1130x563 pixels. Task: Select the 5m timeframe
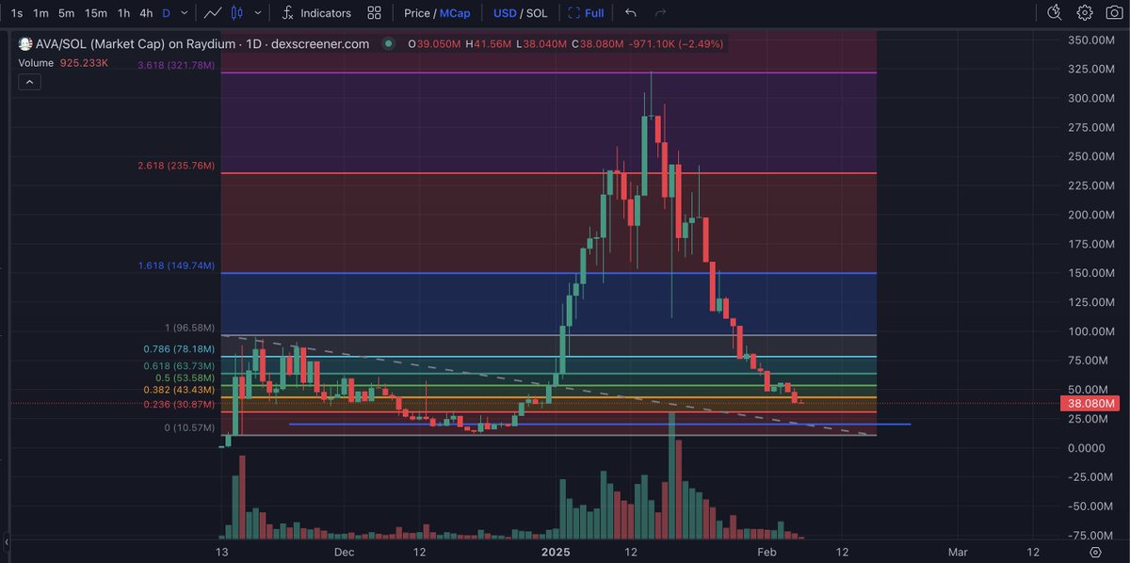coord(66,13)
